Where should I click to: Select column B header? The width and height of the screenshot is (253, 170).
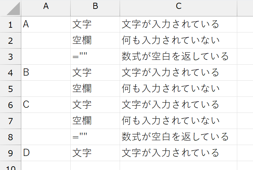pyautogui.click(x=95, y=6)
